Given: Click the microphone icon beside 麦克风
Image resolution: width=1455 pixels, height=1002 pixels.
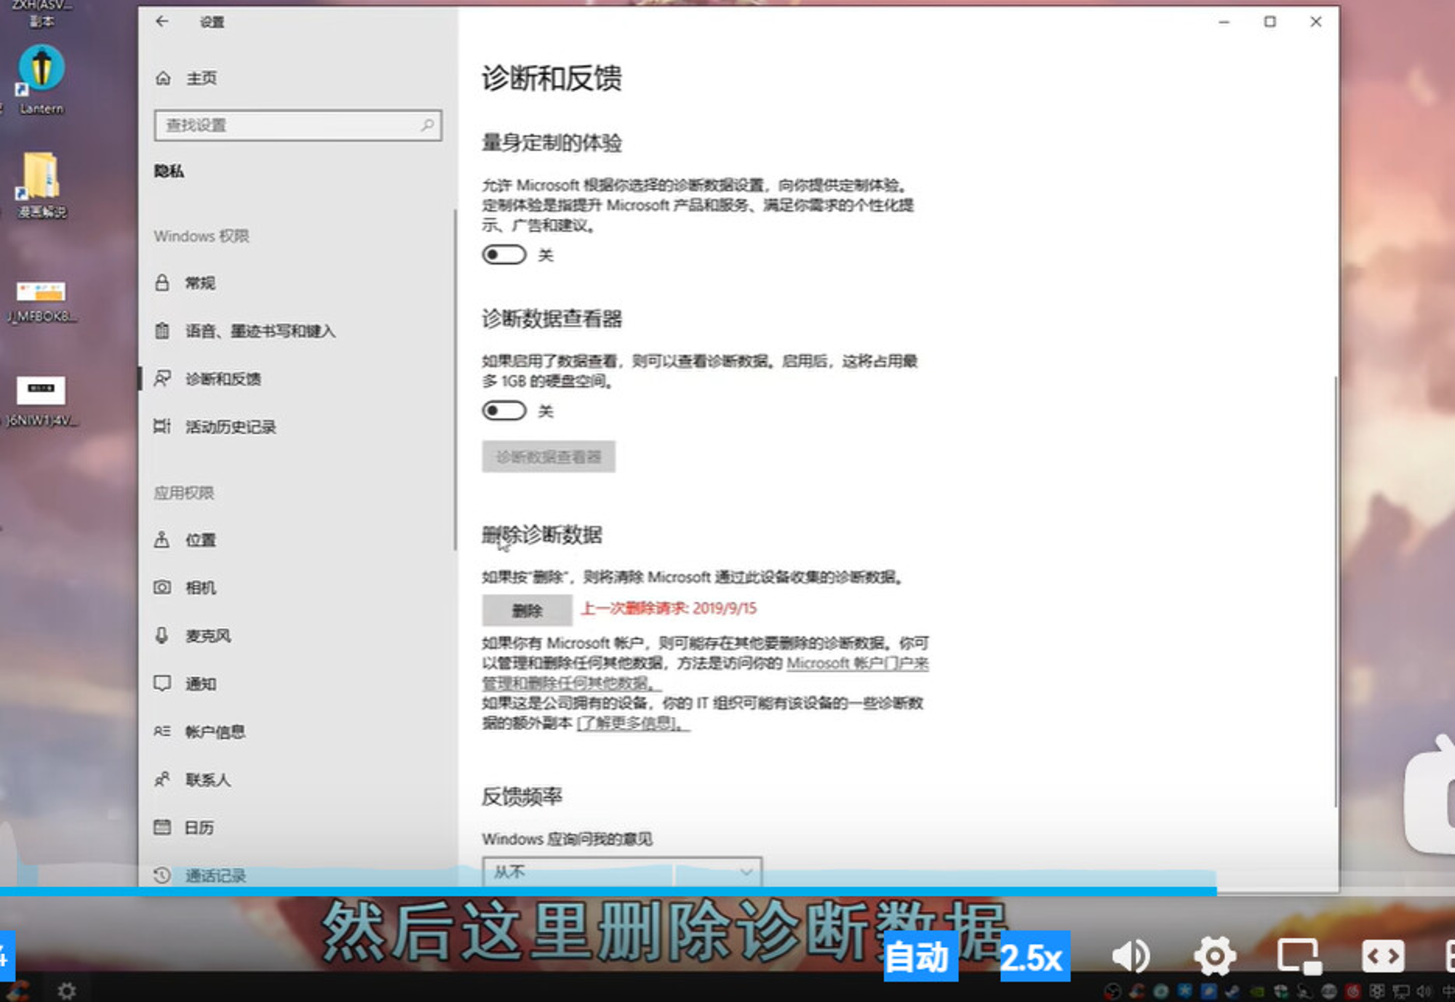Looking at the screenshot, I should point(162,635).
